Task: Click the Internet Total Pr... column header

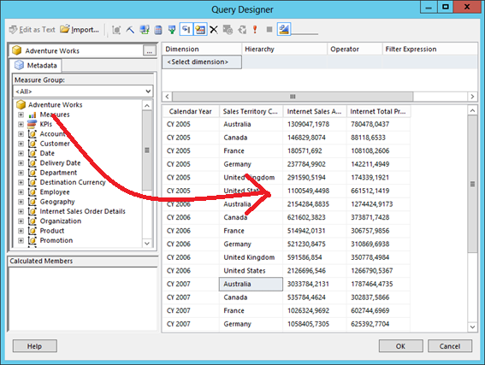Action: coord(379,111)
